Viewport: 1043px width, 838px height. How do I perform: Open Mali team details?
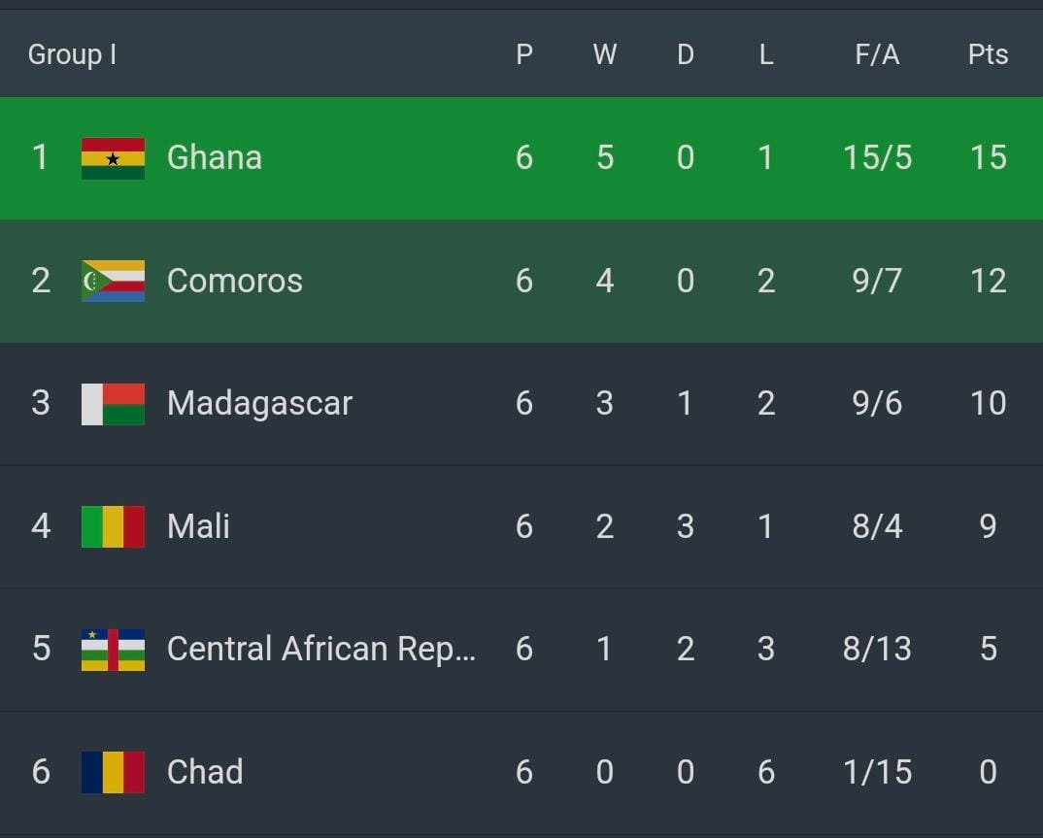[x=198, y=526]
